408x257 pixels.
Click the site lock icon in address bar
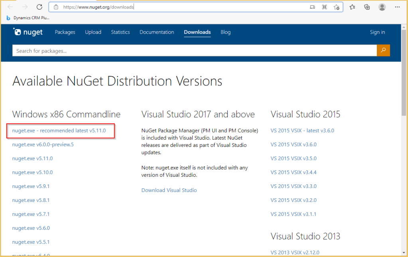56,7
